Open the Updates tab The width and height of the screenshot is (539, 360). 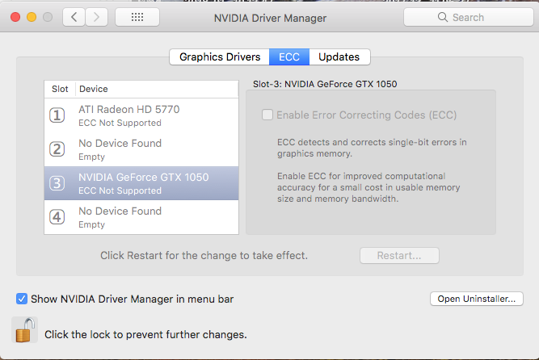point(339,57)
